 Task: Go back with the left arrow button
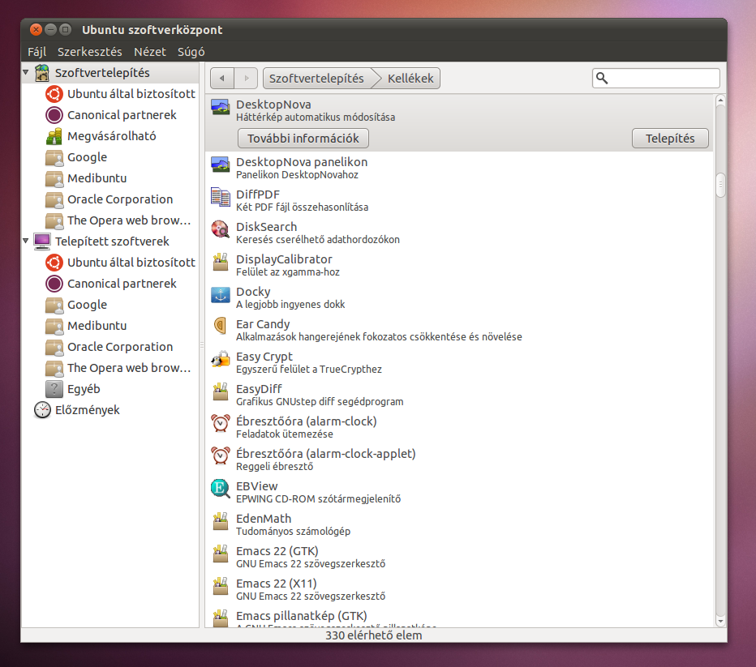(x=222, y=78)
